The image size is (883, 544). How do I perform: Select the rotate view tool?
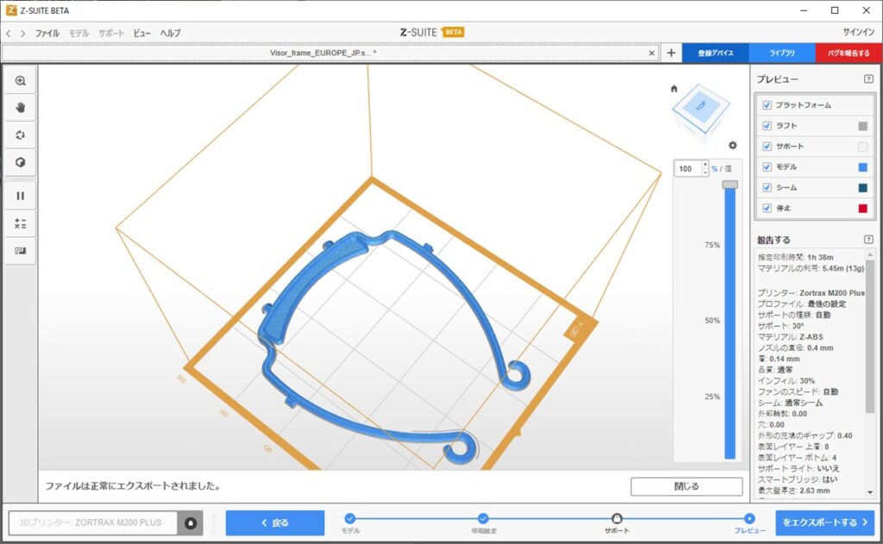pos(20,135)
